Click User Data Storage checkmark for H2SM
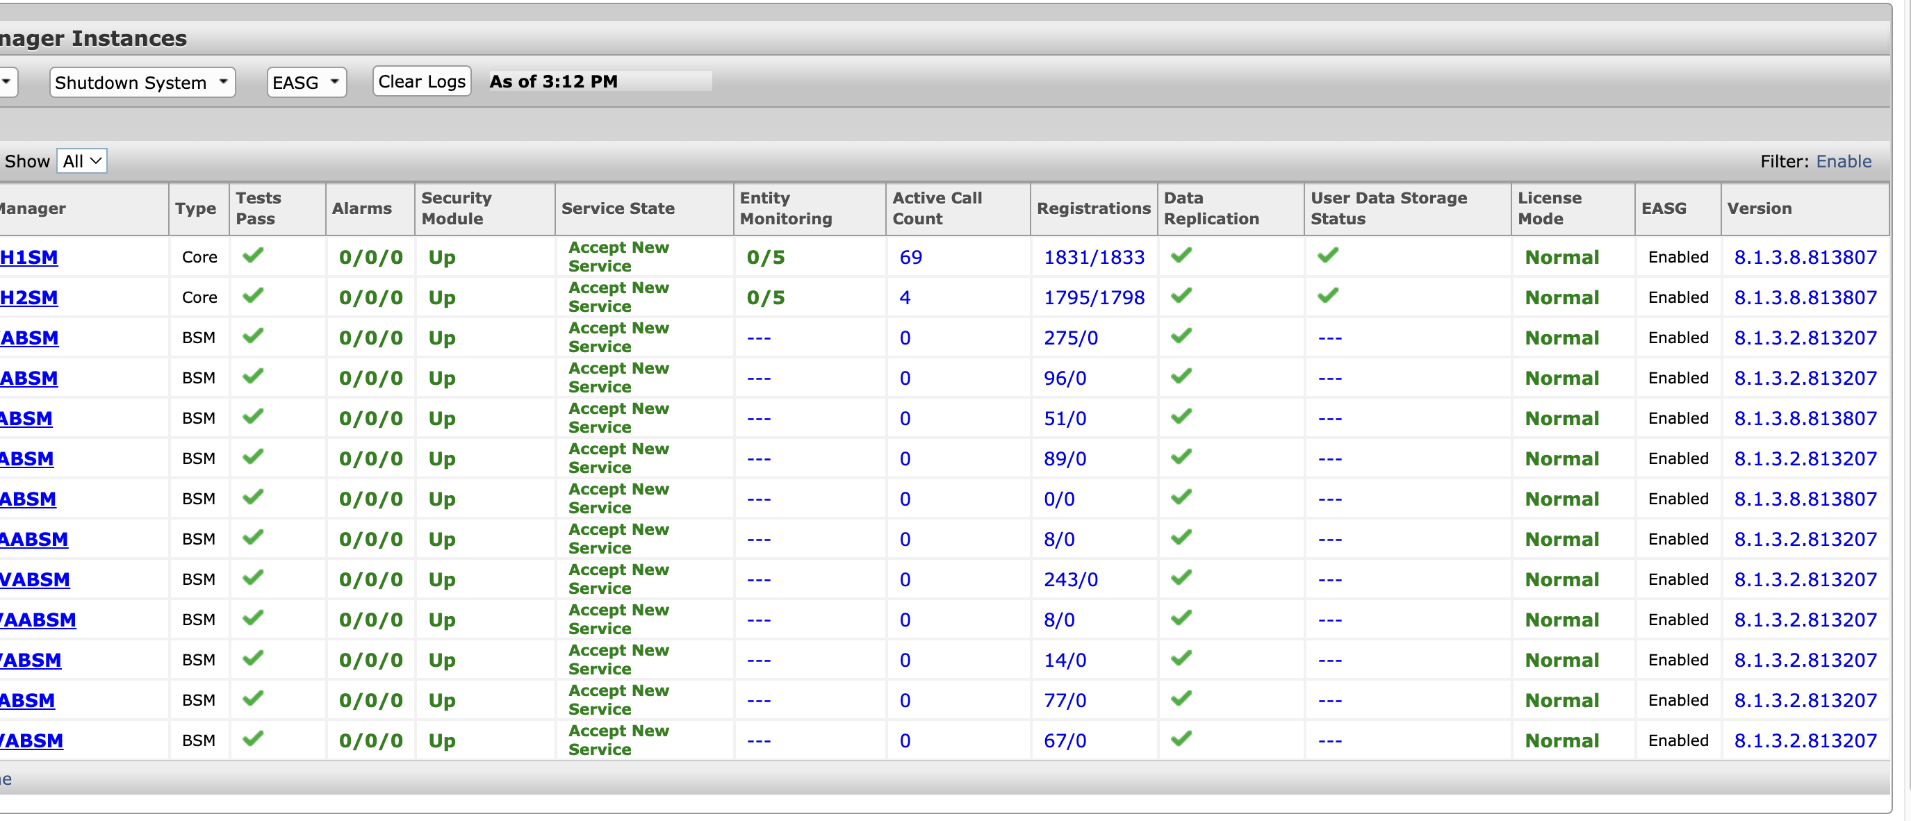Screen dimensions: 1911x821 pos(1328,296)
